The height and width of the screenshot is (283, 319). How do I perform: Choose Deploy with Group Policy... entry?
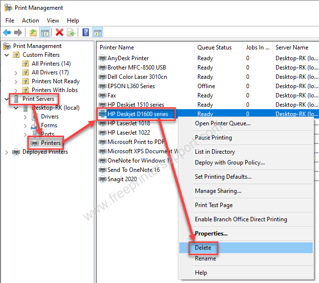point(246,163)
